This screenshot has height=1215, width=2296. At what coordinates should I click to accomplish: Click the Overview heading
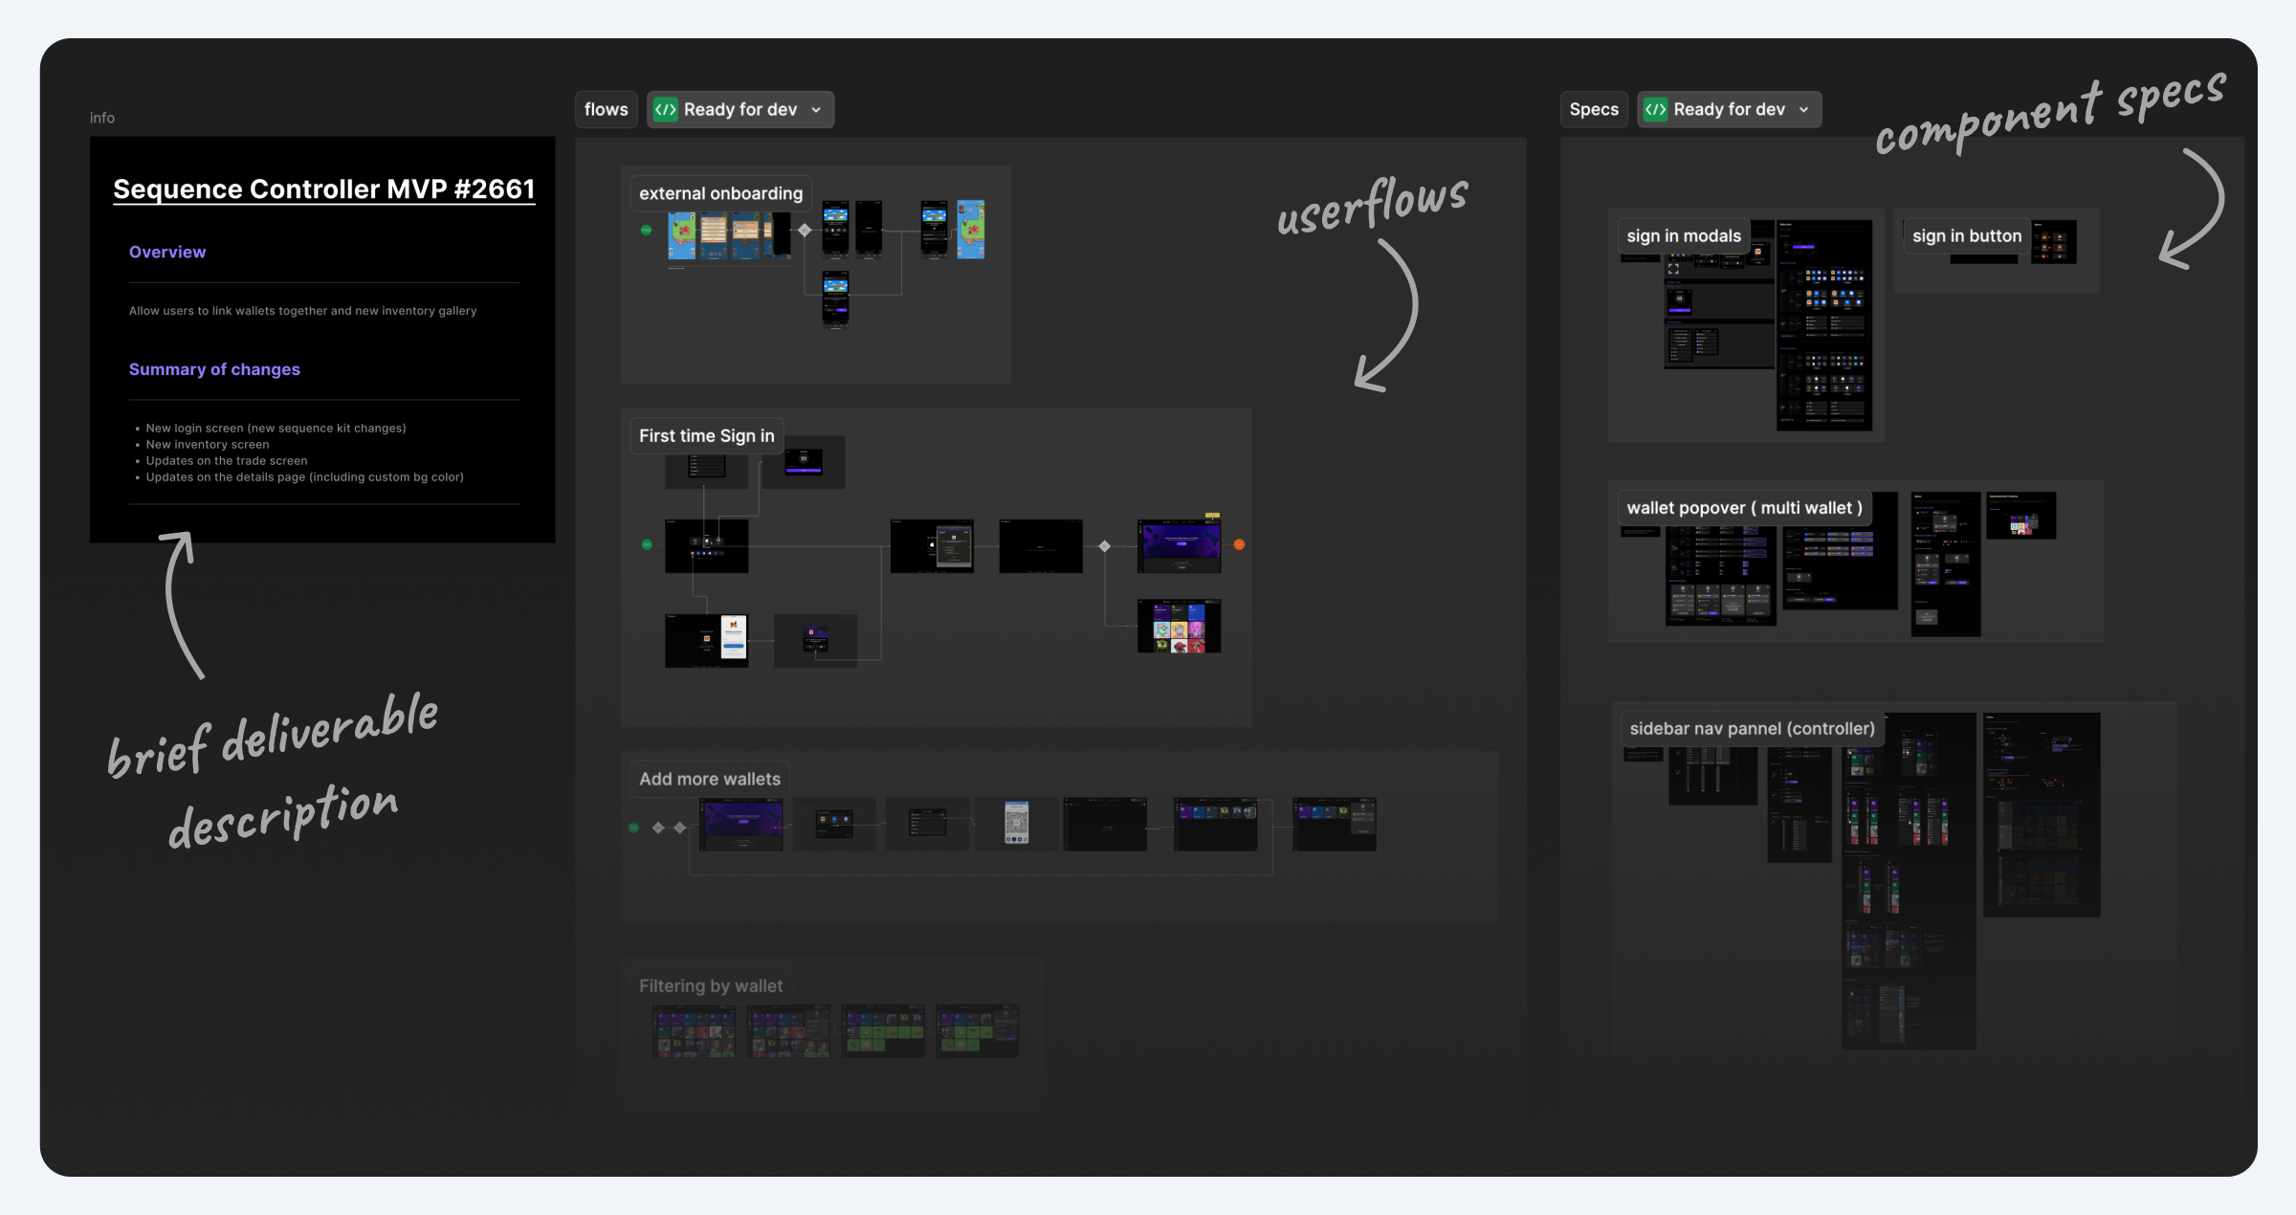point(167,253)
